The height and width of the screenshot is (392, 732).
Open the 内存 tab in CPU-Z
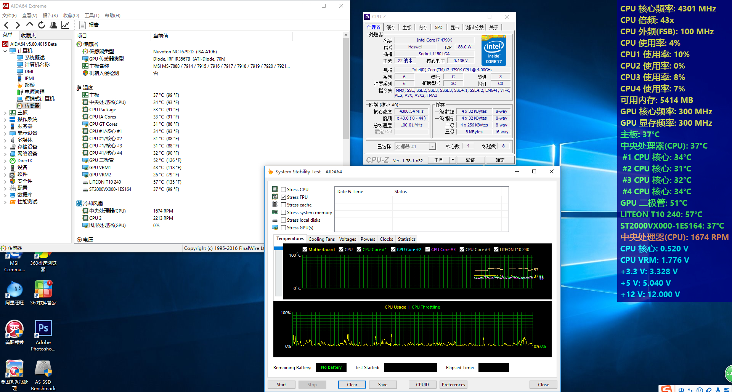[x=423, y=27]
